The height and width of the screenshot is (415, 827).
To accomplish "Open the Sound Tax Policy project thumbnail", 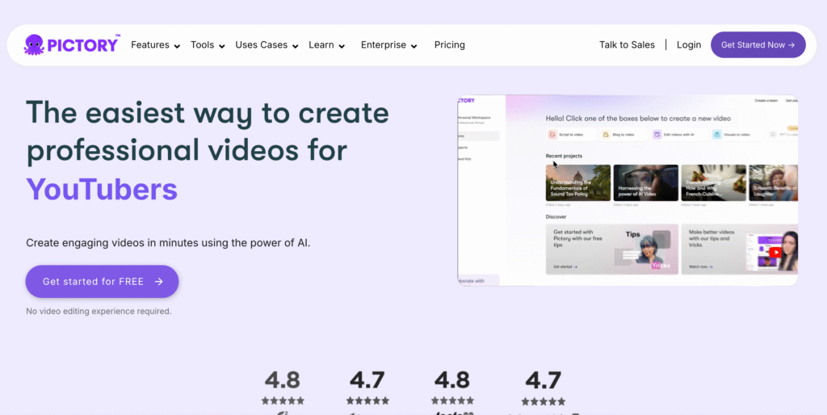I will (x=577, y=182).
